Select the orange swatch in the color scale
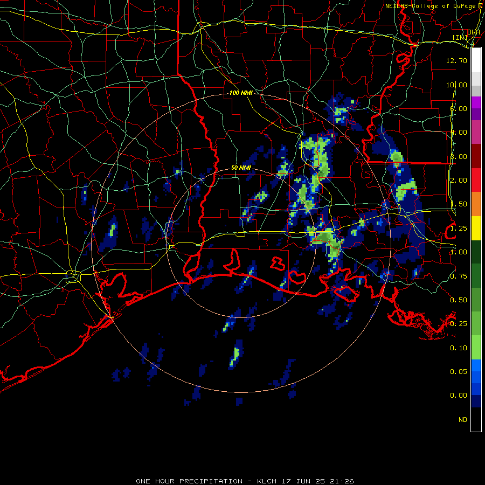Image resolution: width=485 pixels, height=485 pixels. (x=476, y=204)
